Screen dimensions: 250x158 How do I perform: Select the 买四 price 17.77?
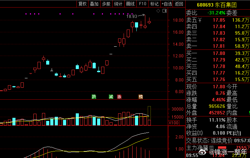pyautogui.click(x=219, y=73)
